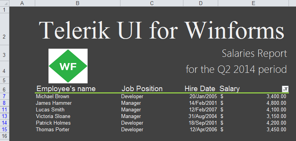Select column C header

pyautogui.click(x=152, y=3)
